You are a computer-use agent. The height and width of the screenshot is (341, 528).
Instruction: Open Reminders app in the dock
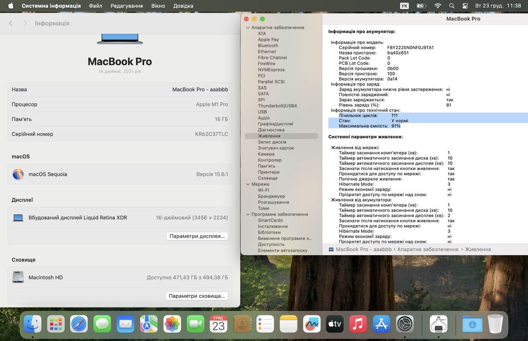point(265,324)
